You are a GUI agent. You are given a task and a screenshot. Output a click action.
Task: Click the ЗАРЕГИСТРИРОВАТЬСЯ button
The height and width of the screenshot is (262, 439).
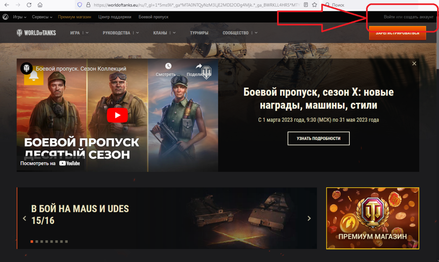397,33
